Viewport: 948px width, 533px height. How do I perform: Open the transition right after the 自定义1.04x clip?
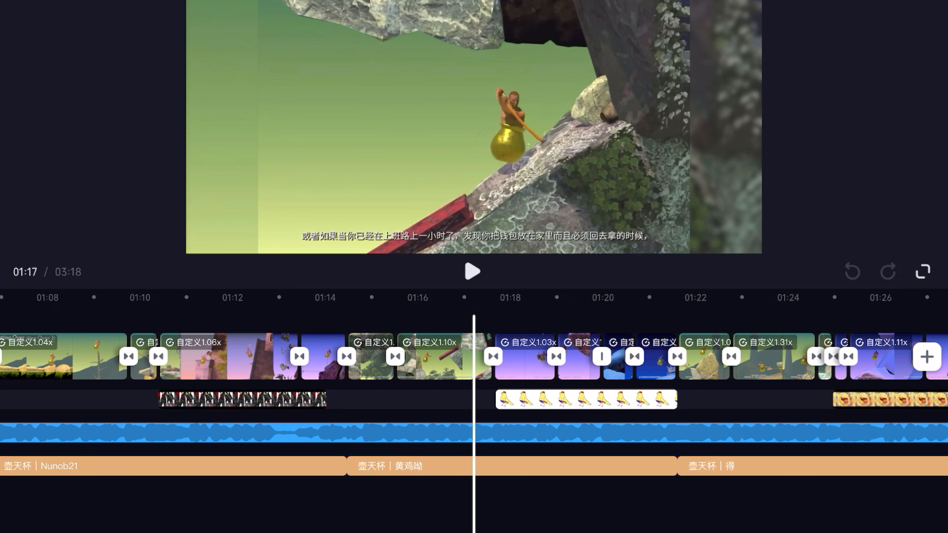[128, 357]
